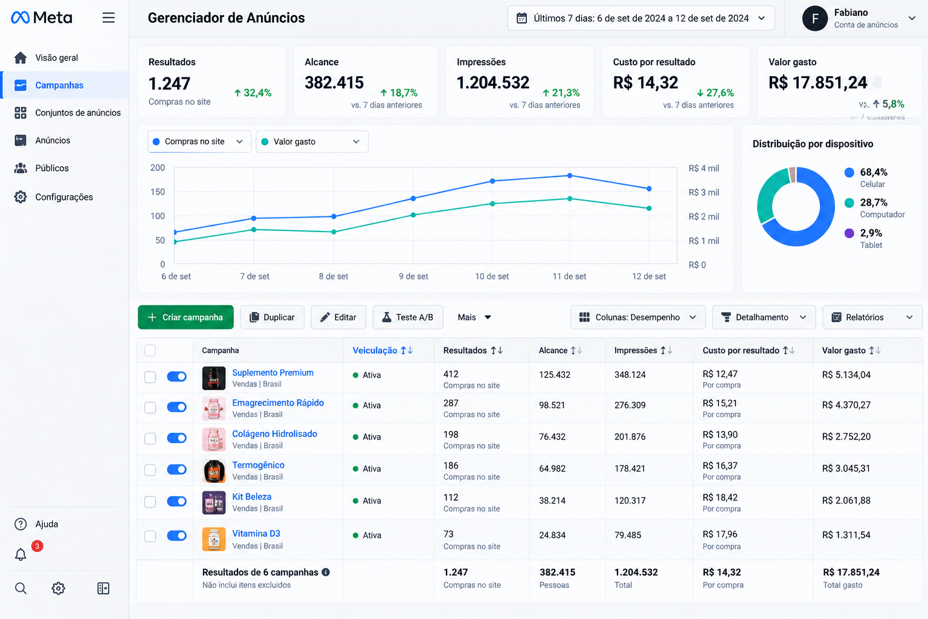The image size is (928, 619).
Task: Open the Detalhamento dropdown
Action: tap(764, 317)
